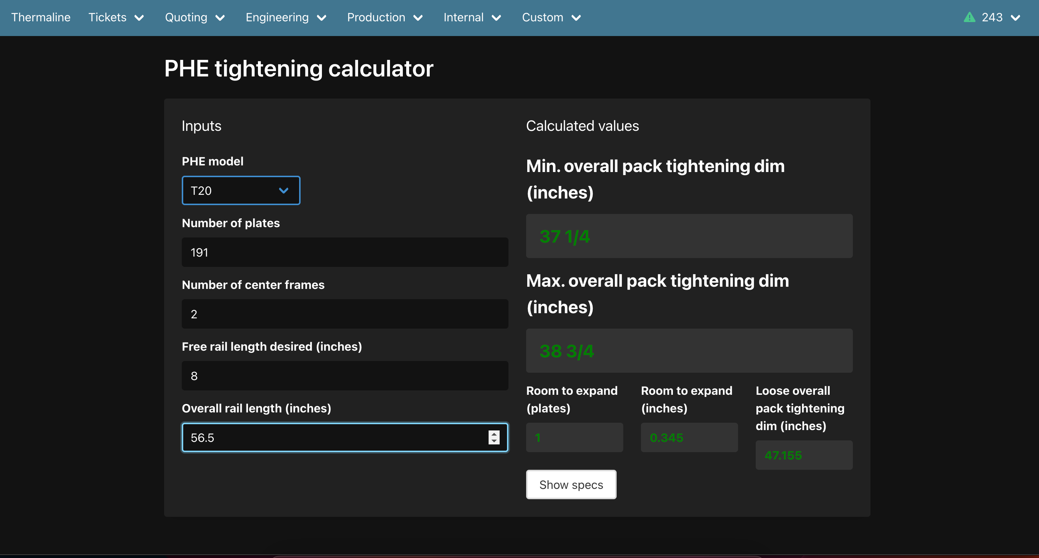The image size is (1039, 558).
Task: Click the up arrow on rail length stepper
Action: pos(494,434)
